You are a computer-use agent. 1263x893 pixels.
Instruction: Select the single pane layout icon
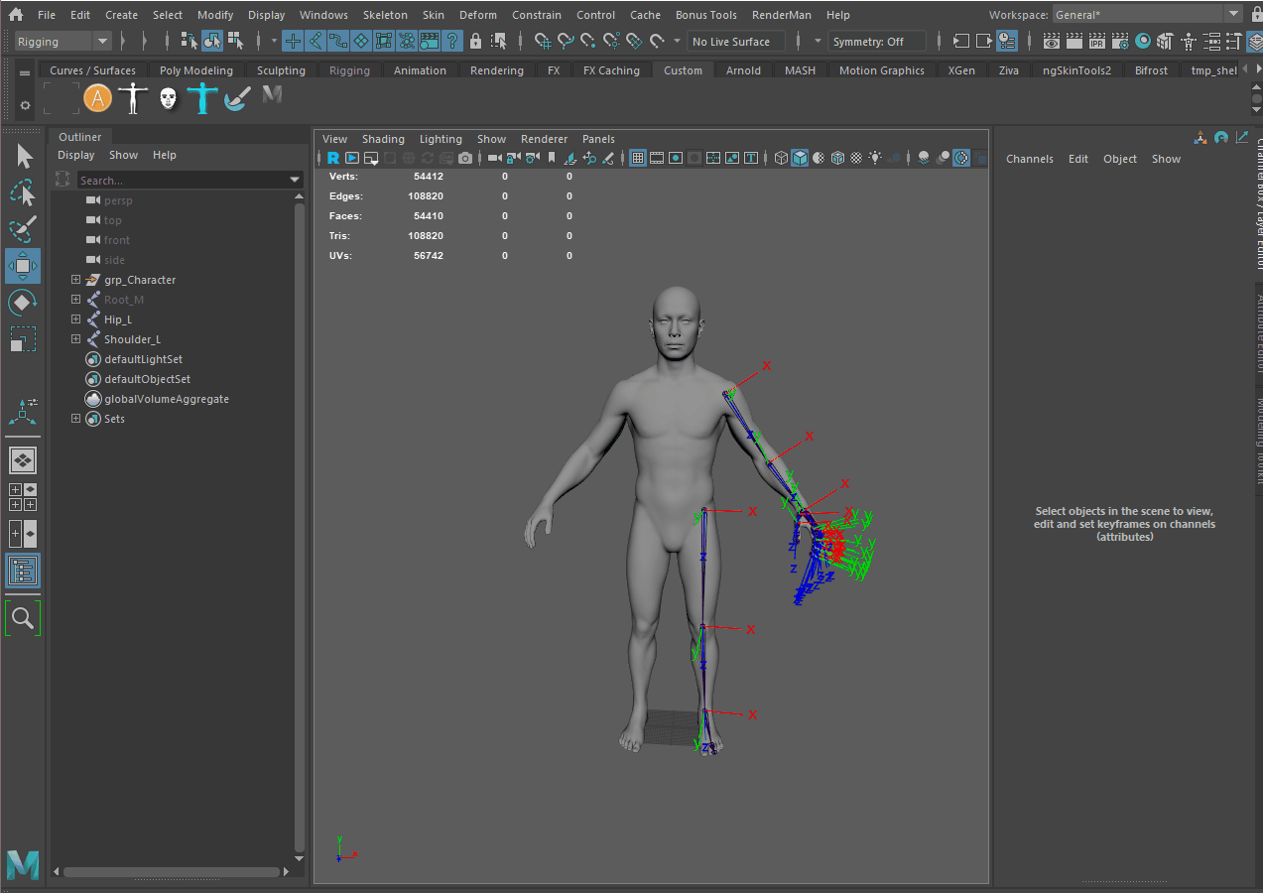tap(23, 460)
